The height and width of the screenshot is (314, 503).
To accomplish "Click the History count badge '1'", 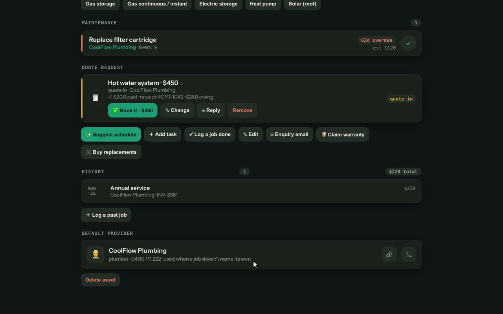I will pos(244,172).
